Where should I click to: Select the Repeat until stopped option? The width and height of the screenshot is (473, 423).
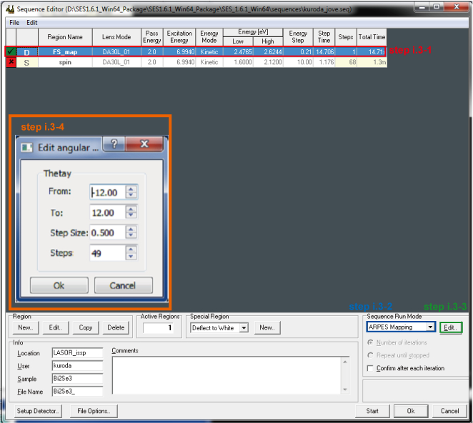tap(369, 355)
